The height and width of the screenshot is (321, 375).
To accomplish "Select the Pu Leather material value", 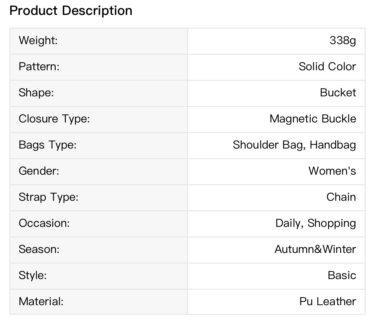I will (x=327, y=301).
